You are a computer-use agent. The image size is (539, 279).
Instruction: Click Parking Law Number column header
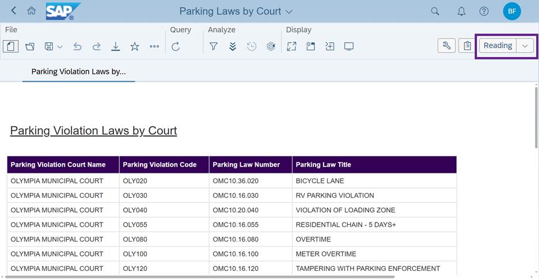coord(250,165)
